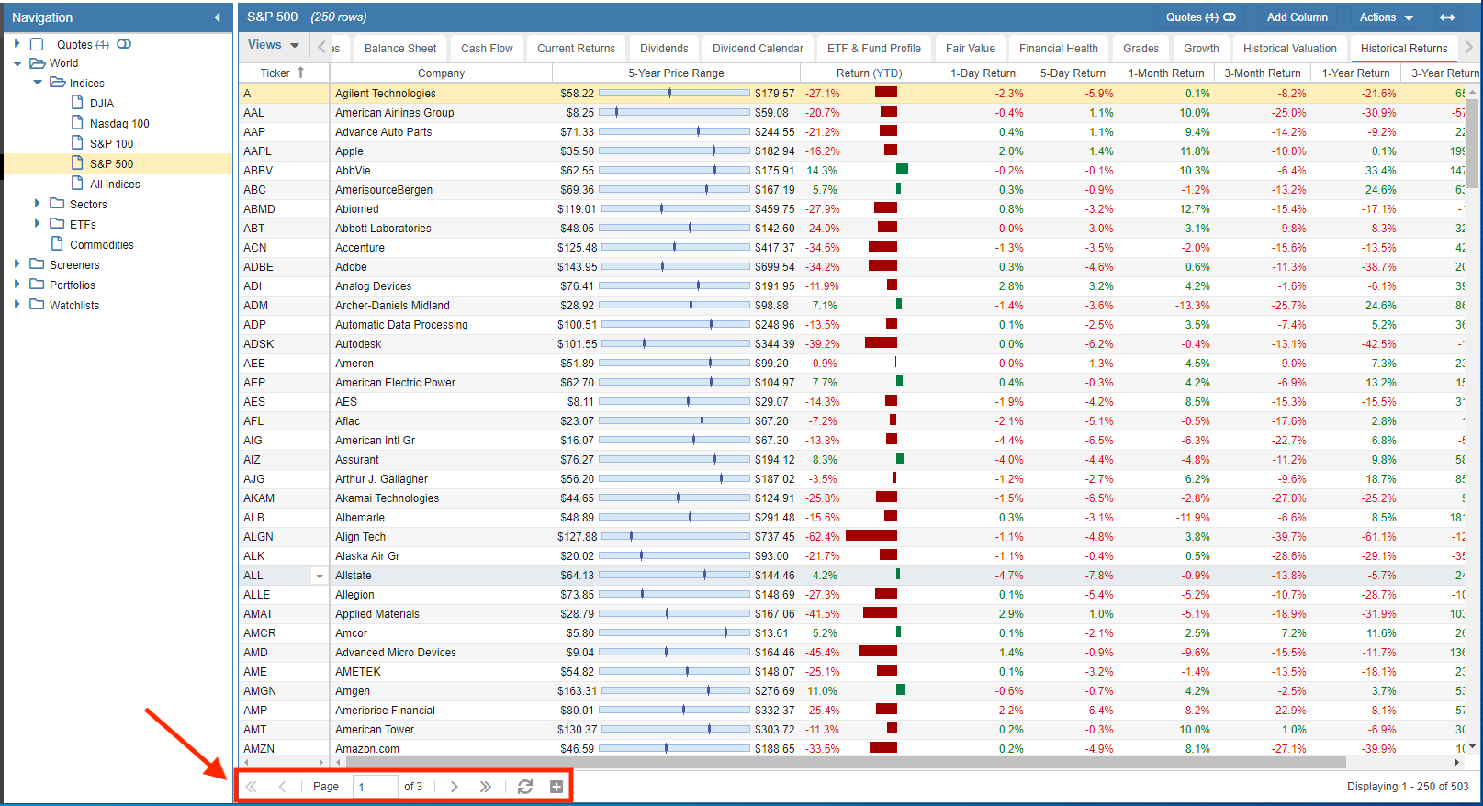Expand the Watchlists folder
Image resolution: width=1483 pixels, height=806 pixels.
(x=17, y=304)
